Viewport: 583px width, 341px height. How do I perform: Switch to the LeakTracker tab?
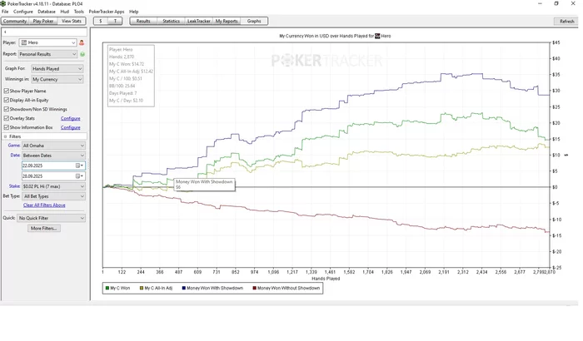[199, 21]
